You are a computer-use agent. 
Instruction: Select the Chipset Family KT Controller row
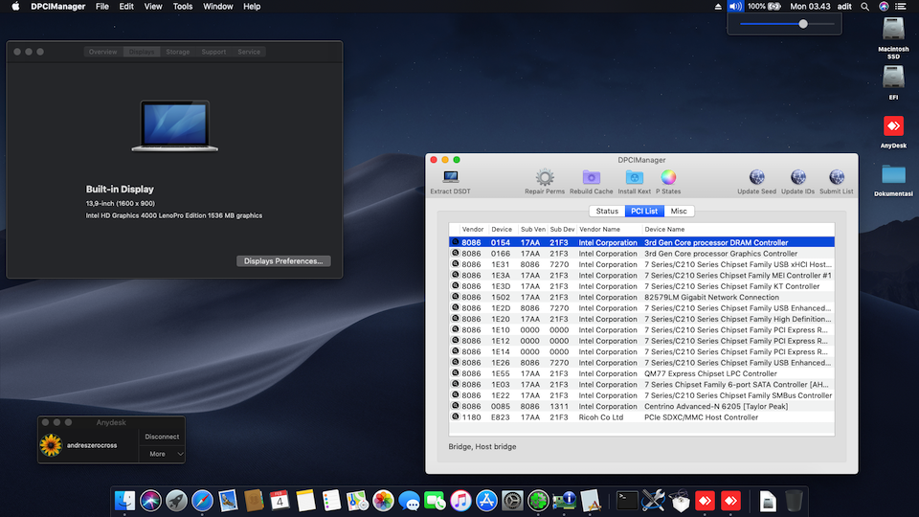pos(641,286)
